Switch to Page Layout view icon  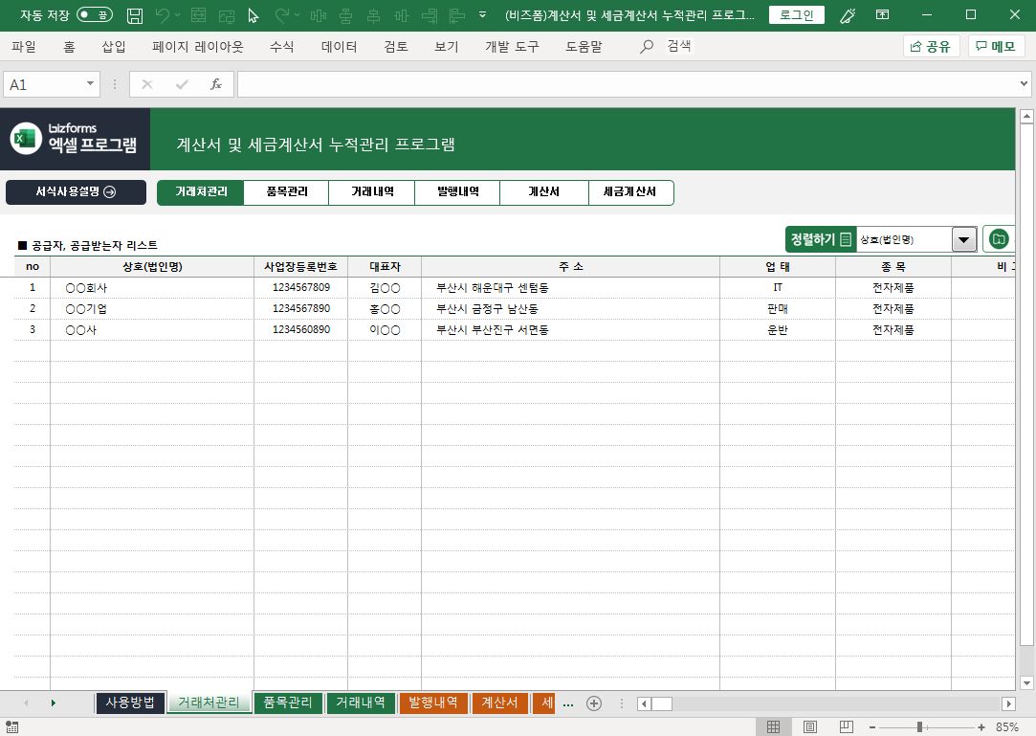click(x=809, y=726)
